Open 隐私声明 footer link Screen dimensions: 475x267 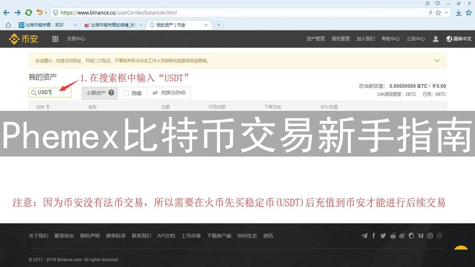pyautogui.click(x=90, y=236)
